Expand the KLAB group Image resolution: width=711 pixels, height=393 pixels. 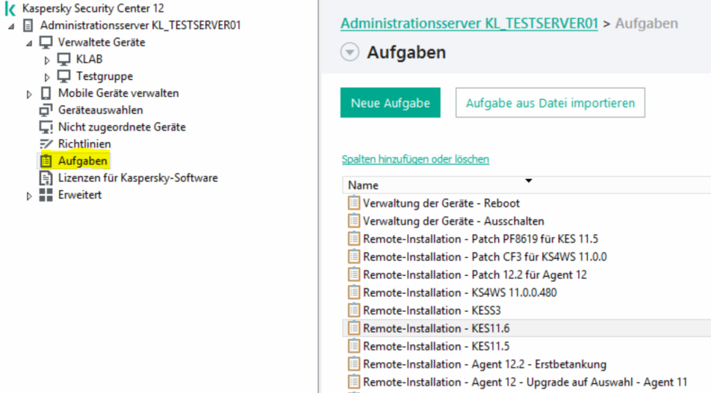(x=47, y=60)
